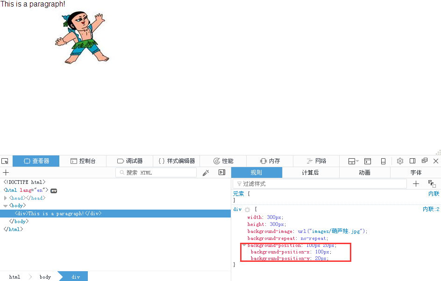Click the element (元素) rule selector
Screen dimensions: 441x281
click(239, 194)
